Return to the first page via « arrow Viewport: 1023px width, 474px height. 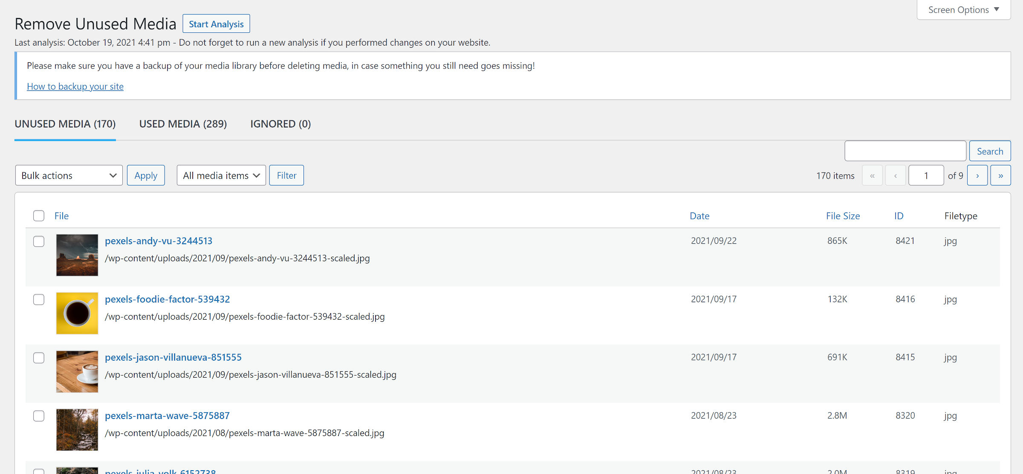point(872,175)
